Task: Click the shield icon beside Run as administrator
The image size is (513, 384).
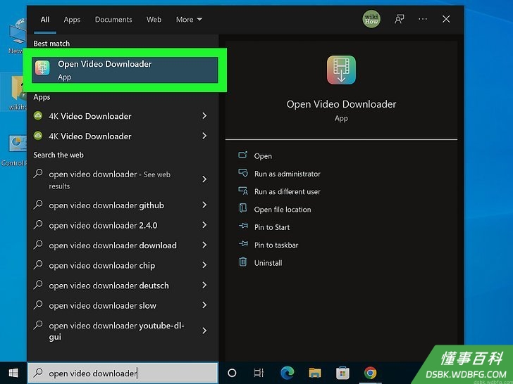Action: (x=242, y=172)
